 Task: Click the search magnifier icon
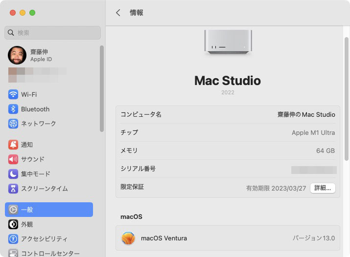11,33
